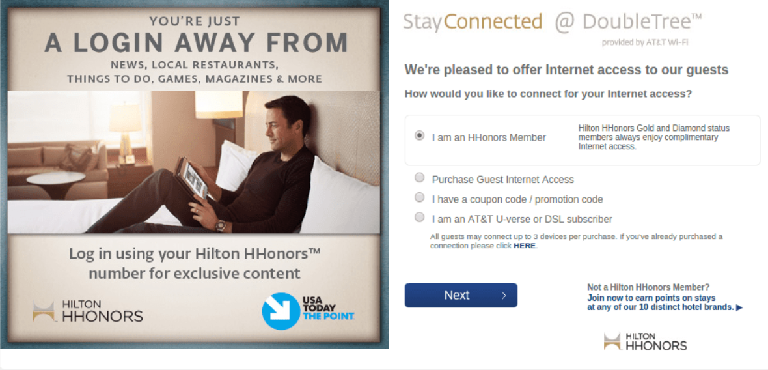
Task: Click the Next button
Action: pos(461,295)
